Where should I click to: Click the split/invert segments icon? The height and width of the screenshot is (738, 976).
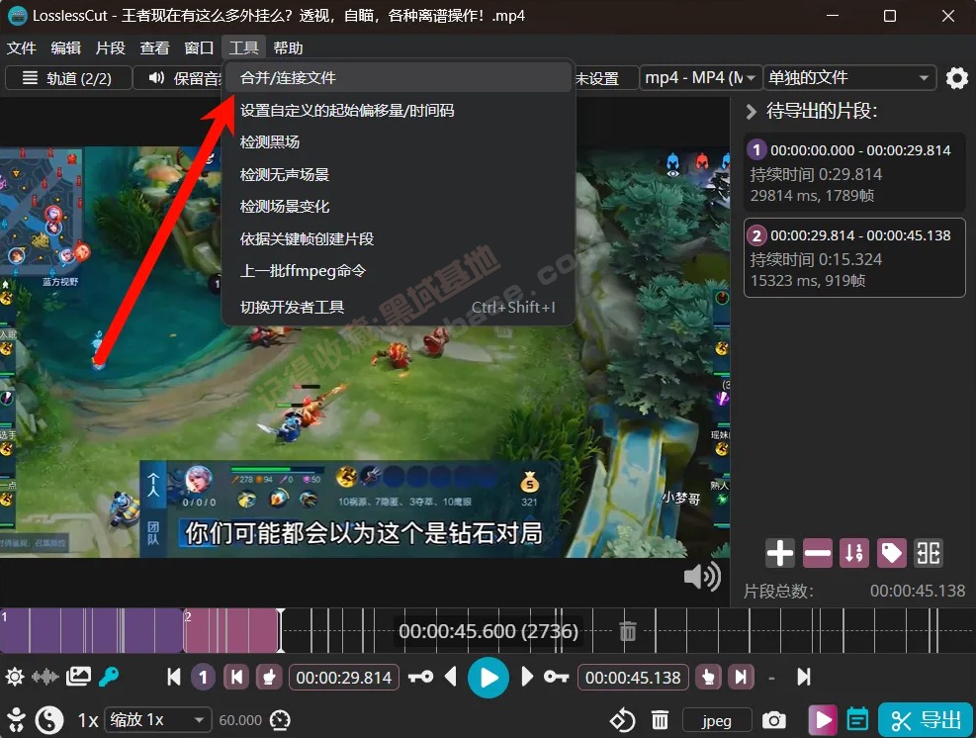coord(929,553)
